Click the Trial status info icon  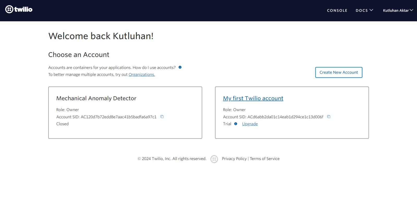point(236,124)
